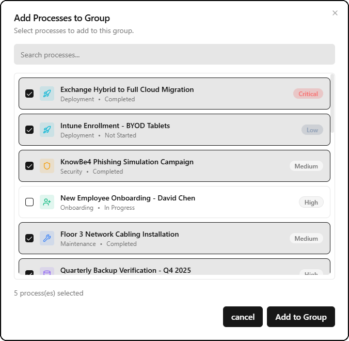Screen dimensions: 349x341
Task: Click the High badge on David Chen row
Action: coord(311,202)
